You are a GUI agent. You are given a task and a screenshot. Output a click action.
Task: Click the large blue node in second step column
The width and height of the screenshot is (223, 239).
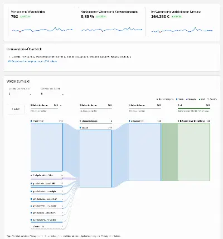click(96, 159)
